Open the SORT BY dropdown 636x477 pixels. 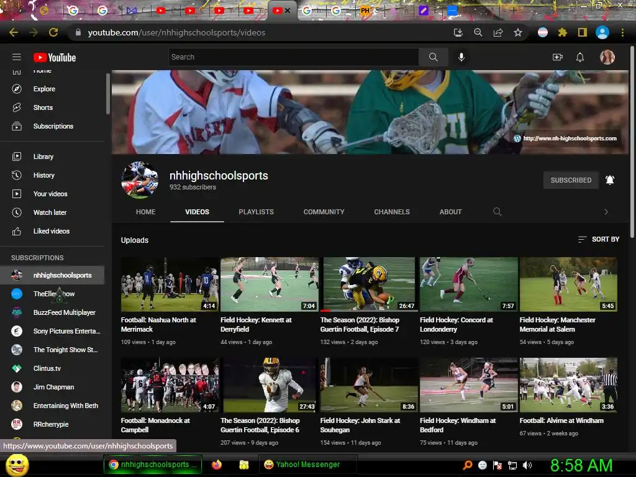pyautogui.click(x=599, y=239)
